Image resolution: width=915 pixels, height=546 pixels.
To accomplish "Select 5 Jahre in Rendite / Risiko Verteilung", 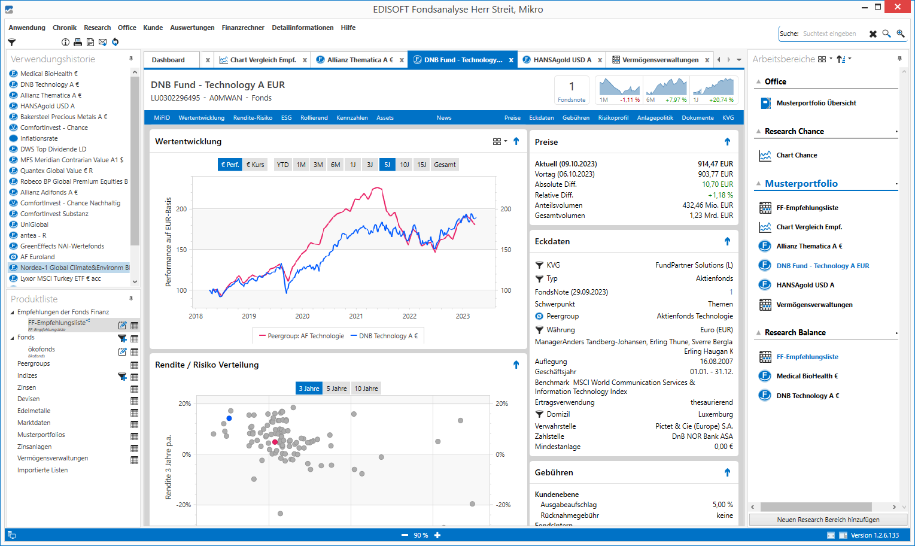I will click(x=336, y=389).
